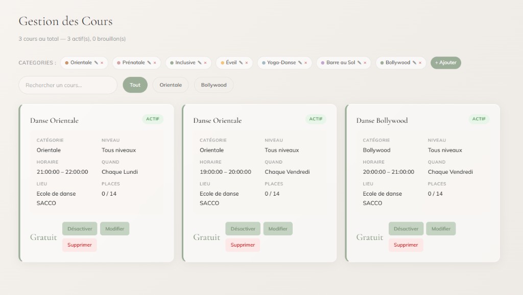
Task: Edit the Yoga-Danse category pencil icon
Action: (300, 63)
